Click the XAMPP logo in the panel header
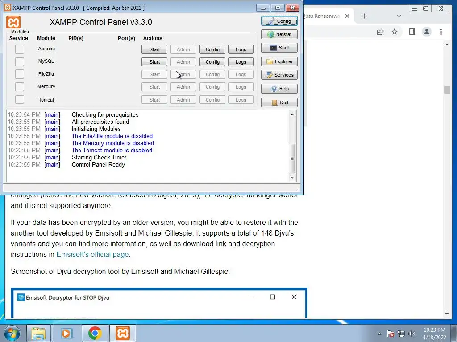Viewport: 457px width, 342px height. tap(13, 22)
